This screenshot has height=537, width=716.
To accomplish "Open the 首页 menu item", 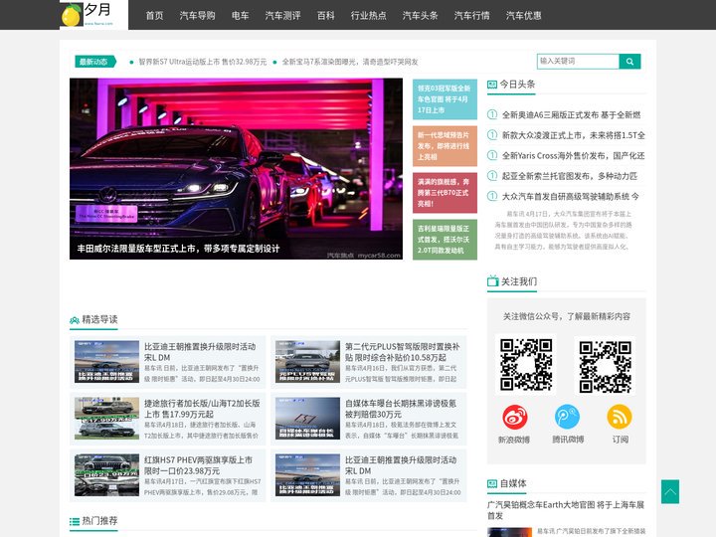I will coord(154,16).
